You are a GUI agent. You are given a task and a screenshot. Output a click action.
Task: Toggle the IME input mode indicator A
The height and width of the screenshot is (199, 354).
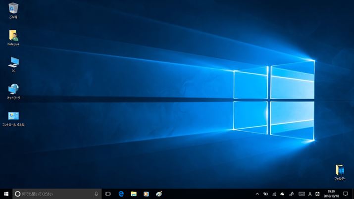coord(310,194)
